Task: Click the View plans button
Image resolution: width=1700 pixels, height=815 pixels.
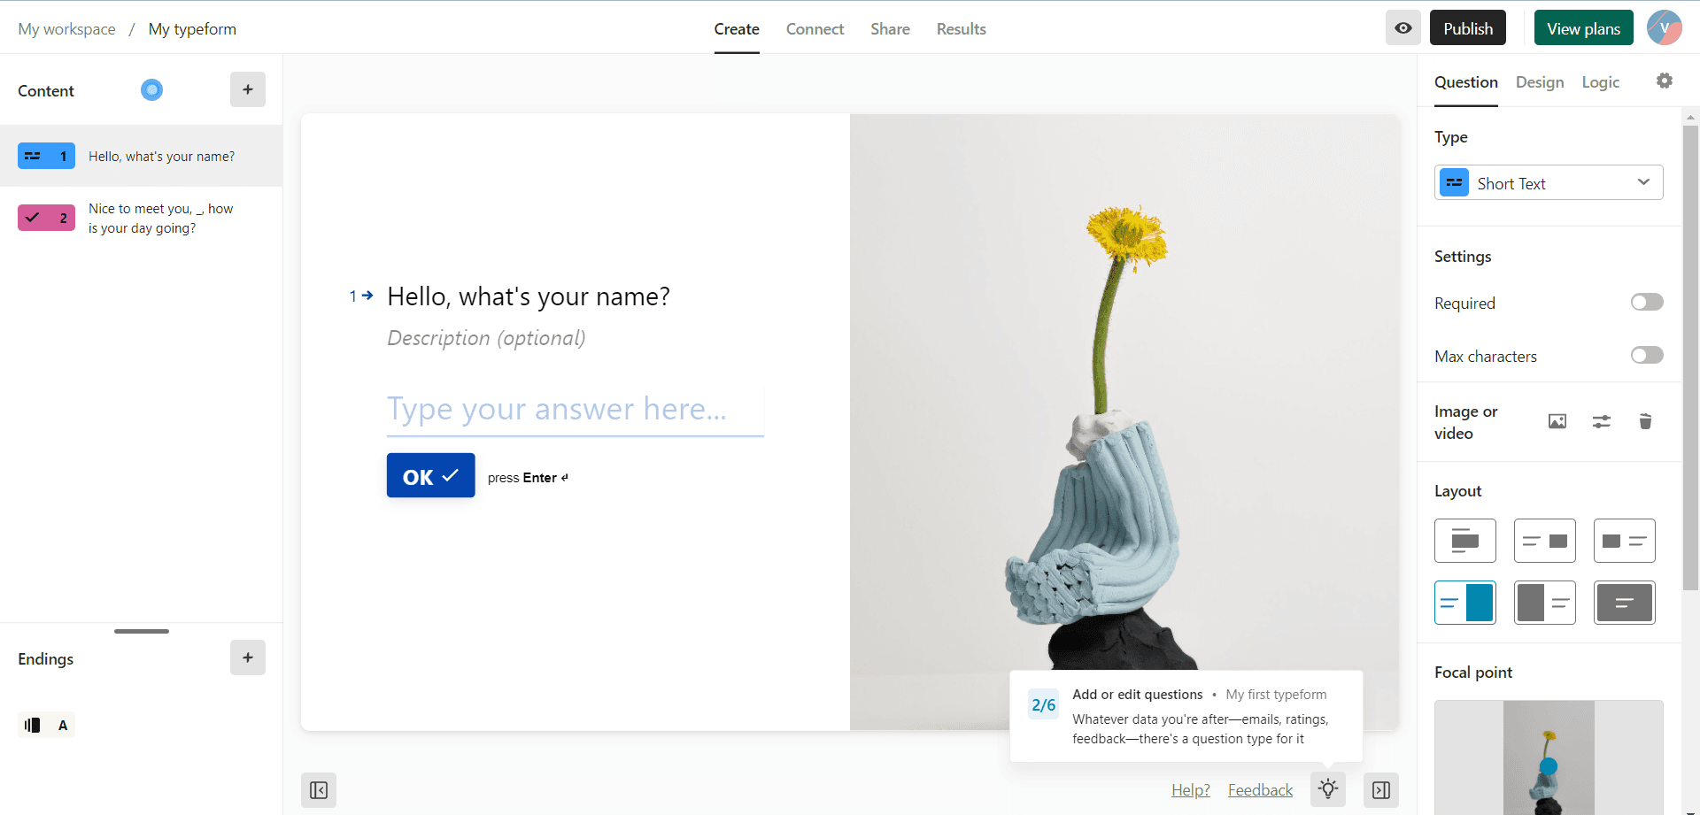Action: coord(1583,28)
